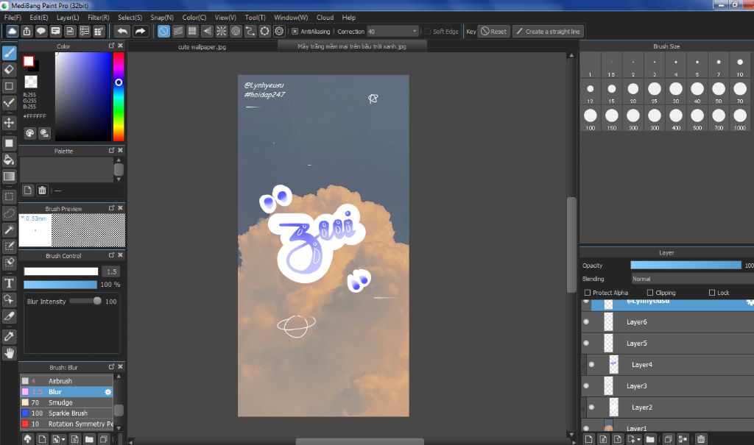Turn off snap with the Snap Off icon
This screenshot has height=445, width=754.
163,31
